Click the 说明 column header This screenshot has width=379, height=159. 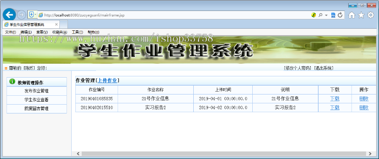pyautogui.click(x=285, y=90)
